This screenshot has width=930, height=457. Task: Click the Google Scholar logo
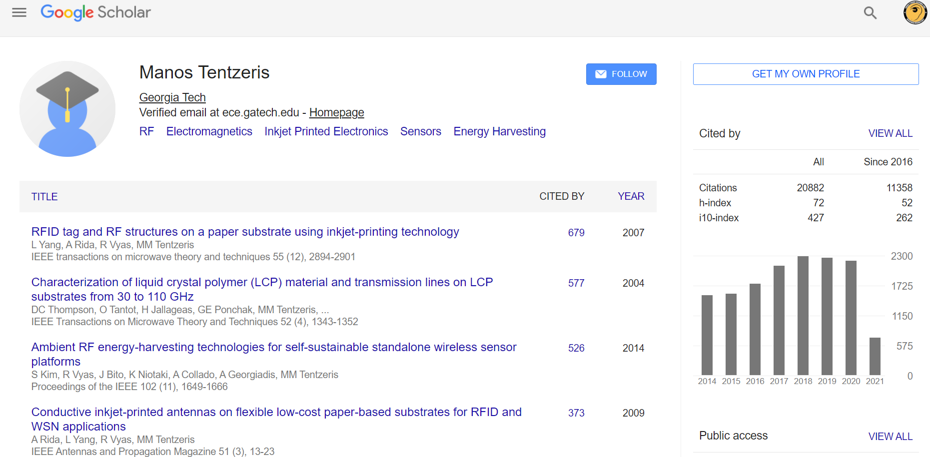click(x=95, y=12)
